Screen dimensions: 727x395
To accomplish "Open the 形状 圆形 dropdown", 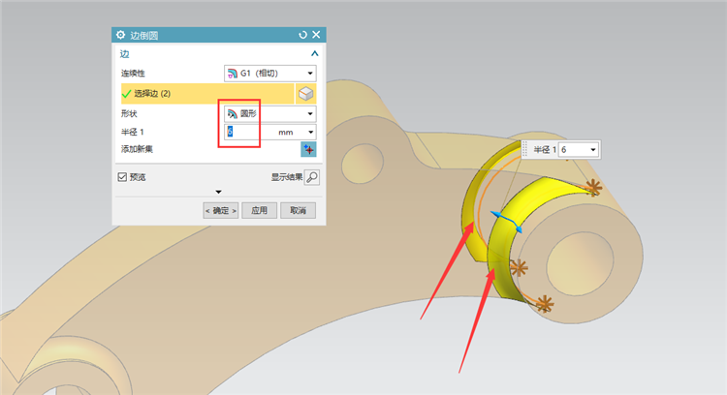I will (x=269, y=113).
